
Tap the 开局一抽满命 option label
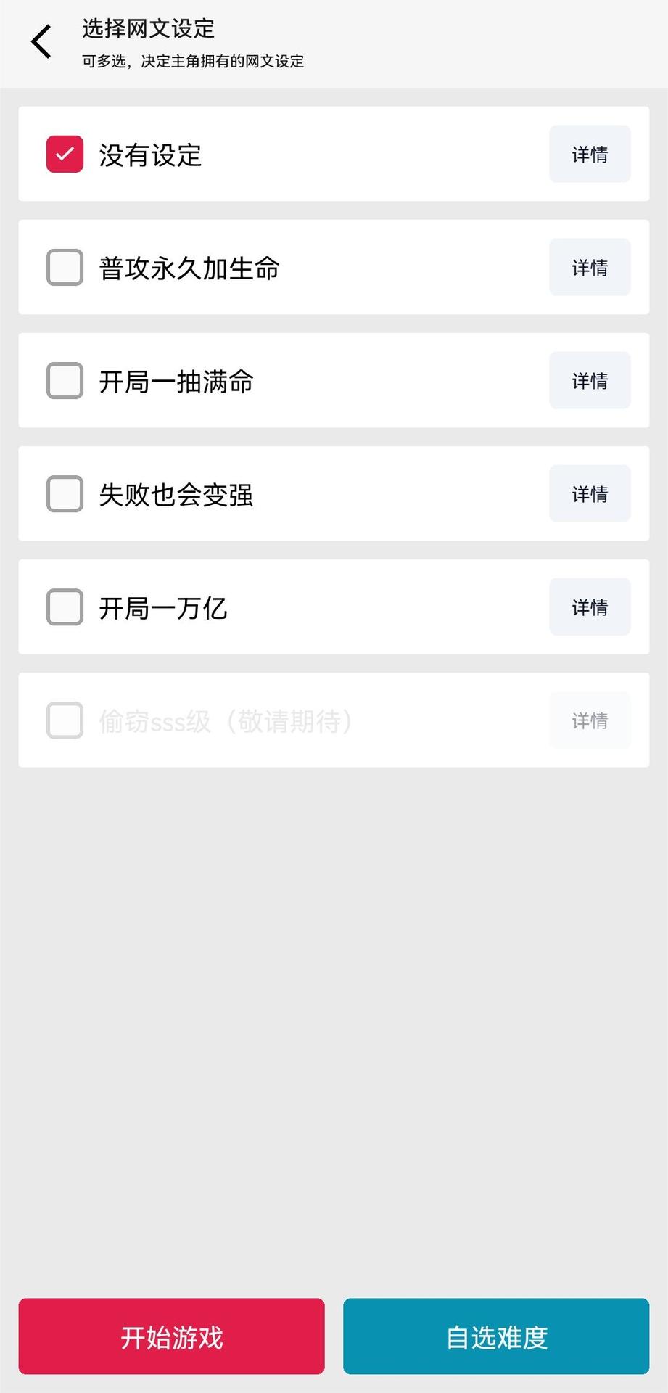tap(176, 382)
